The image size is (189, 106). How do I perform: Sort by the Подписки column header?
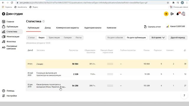pyautogui.click(x=158, y=50)
